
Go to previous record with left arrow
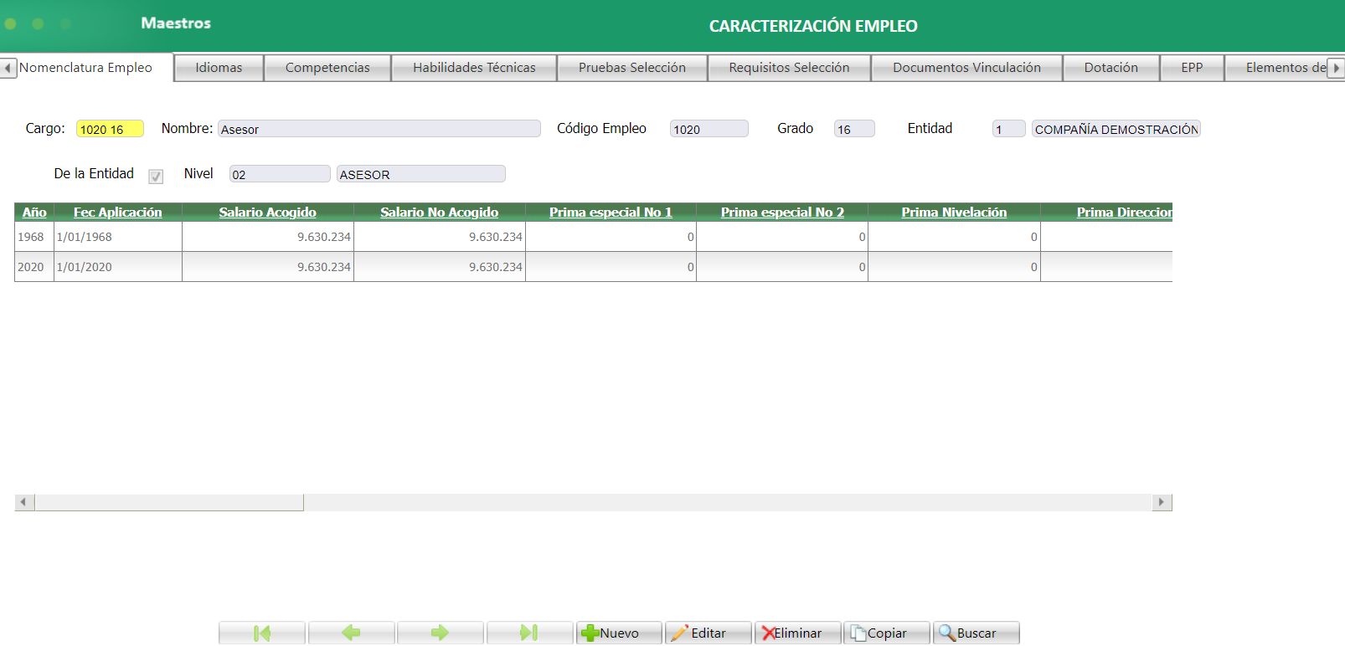pyautogui.click(x=351, y=633)
